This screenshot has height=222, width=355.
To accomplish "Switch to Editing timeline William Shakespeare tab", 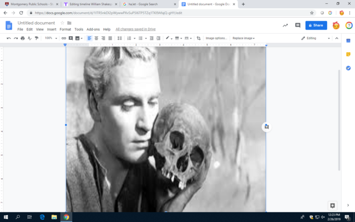I will point(90,4).
